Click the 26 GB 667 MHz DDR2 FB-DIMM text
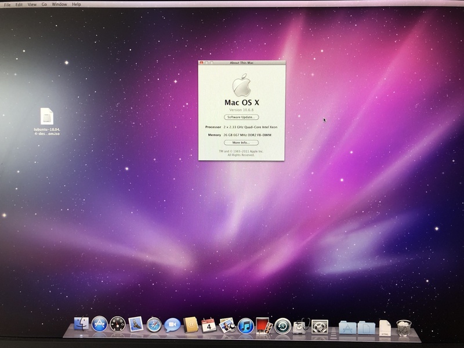Image resolution: width=464 pixels, height=348 pixels. pos(248,135)
